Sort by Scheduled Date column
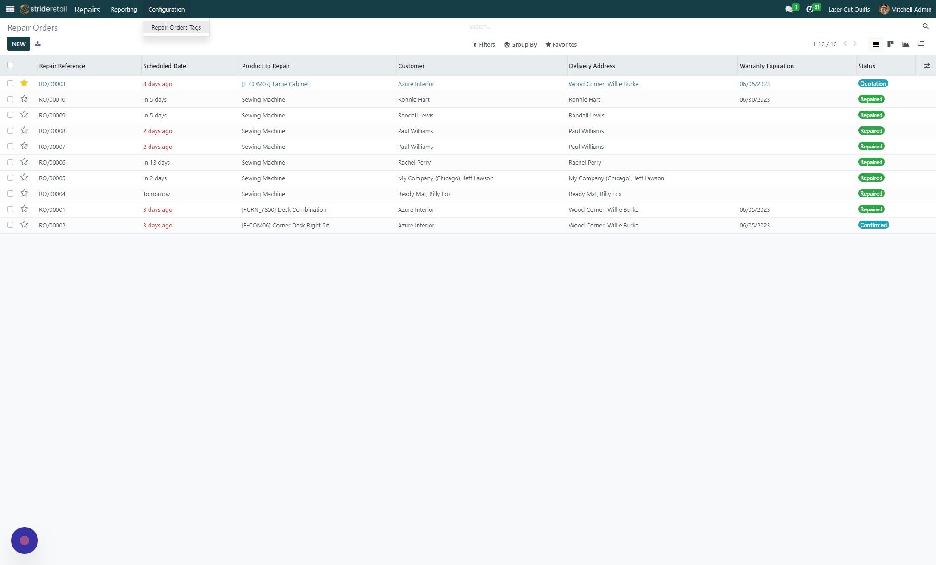 pos(164,66)
